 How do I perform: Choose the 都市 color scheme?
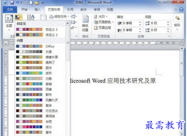pyautogui.click(x=40, y=95)
